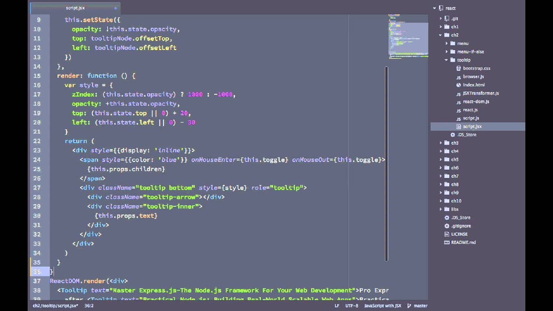This screenshot has width=553, height=311.
Task: Click the ch1 folder icon
Action: point(447,27)
